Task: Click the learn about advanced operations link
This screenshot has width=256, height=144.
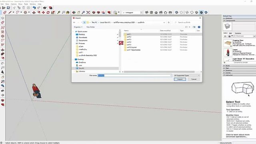Action: [238, 136]
